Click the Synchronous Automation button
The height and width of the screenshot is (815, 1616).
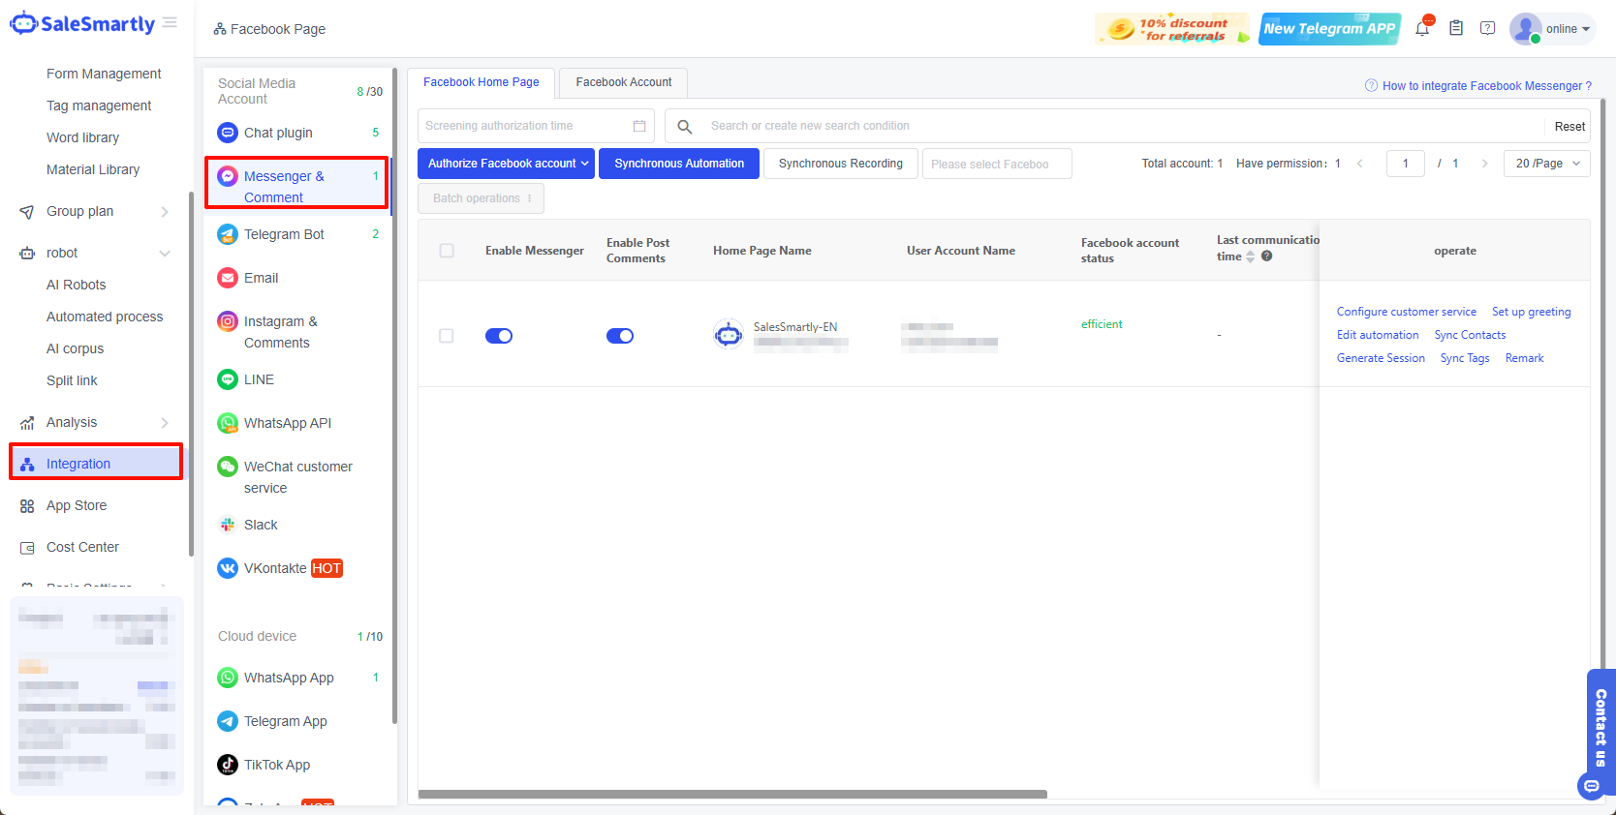click(679, 164)
